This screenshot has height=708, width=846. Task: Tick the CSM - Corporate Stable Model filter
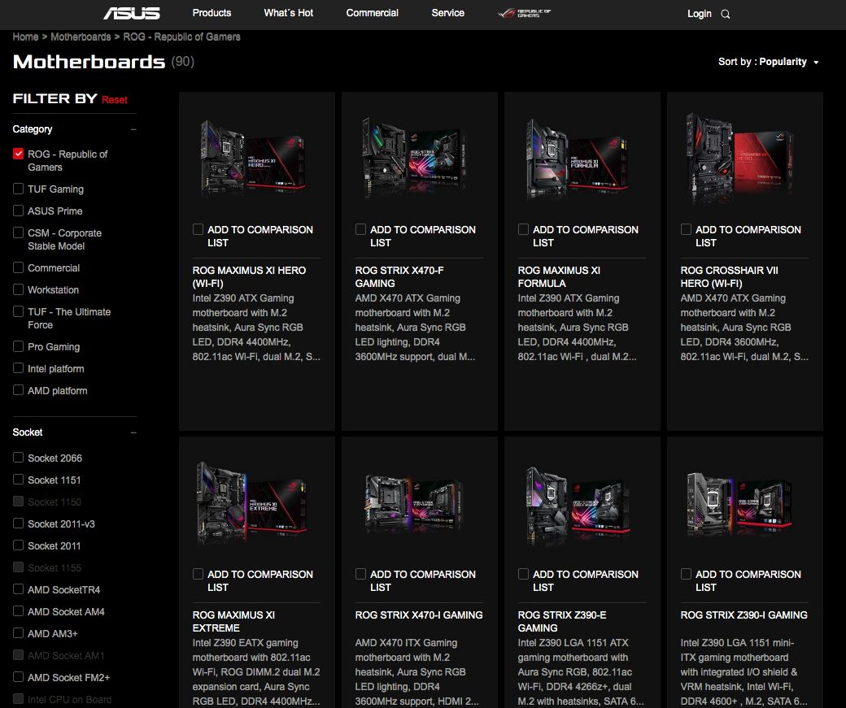pos(19,233)
